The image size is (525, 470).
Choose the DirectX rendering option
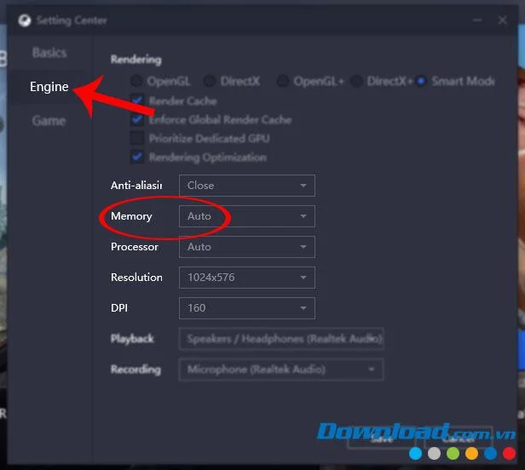[210, 81]
